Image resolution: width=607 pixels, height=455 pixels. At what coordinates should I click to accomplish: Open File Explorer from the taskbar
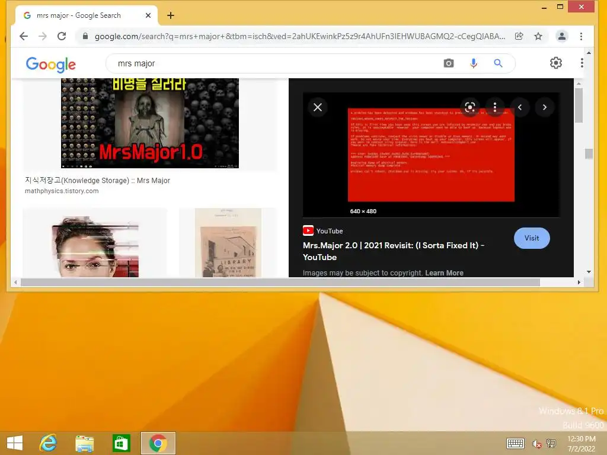pyautogui.click(x=84, y=443)
